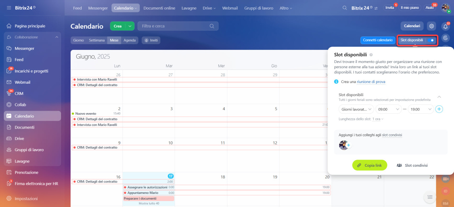454x207 pixels.
Task: Click the Copia link button
Action: click(x=370, y=165)
